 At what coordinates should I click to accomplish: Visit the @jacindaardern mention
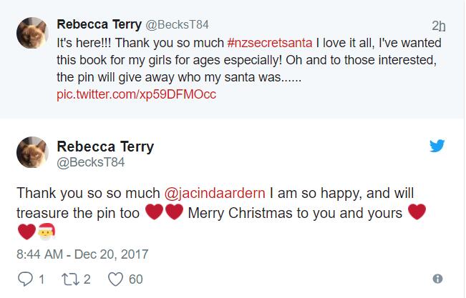point(218,193)
